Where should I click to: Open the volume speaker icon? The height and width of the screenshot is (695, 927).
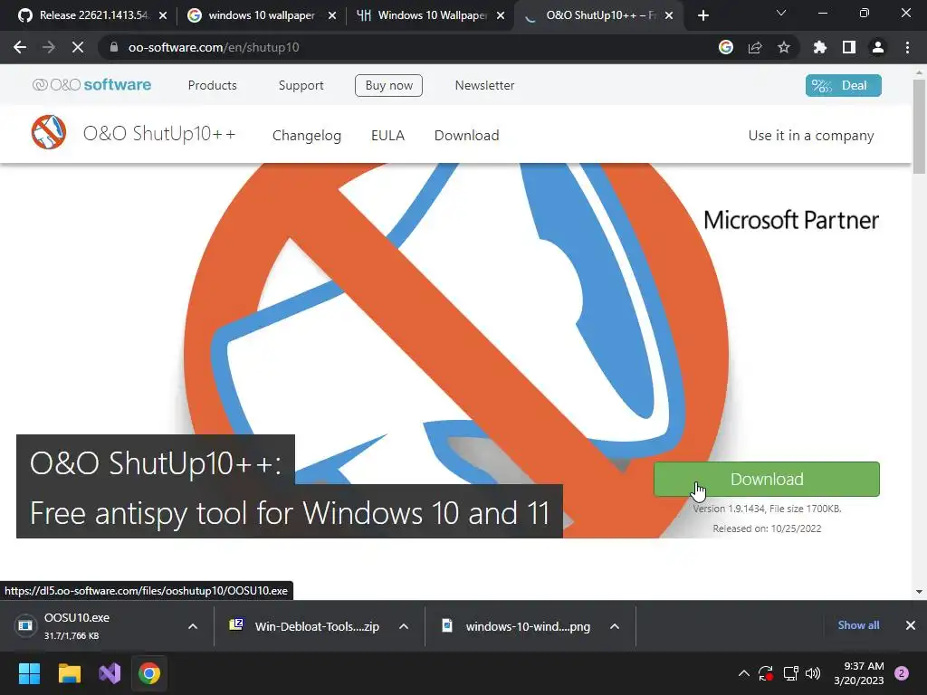(813, 673)
